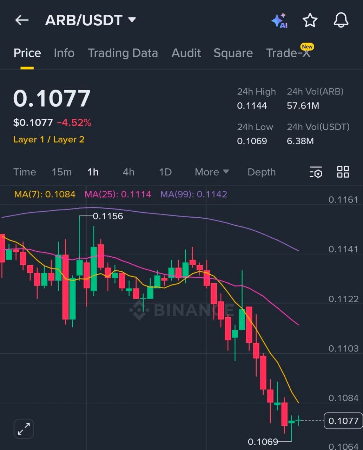This screenshot has width=363, height=450.
Task: Select the 4h chart interval
Action: [x=128, y=172]
